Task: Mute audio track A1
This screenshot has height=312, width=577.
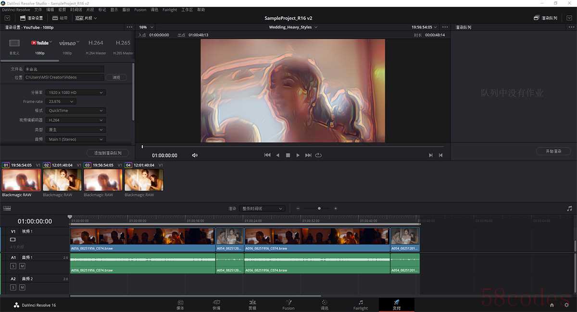Action: click(x=22, y=266)
